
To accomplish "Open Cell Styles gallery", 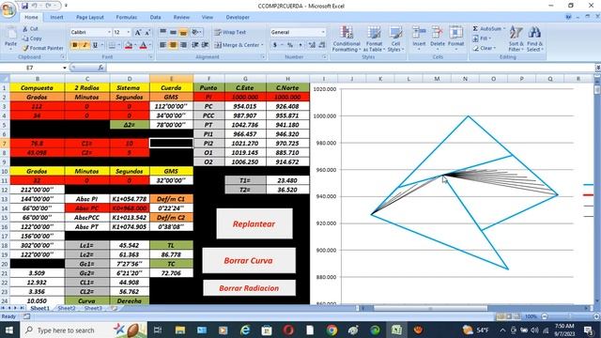I will pos(395,38).
